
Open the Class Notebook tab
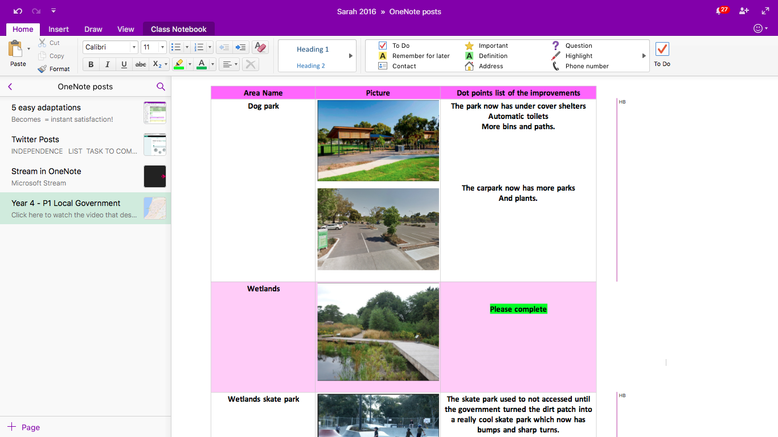[179, 29]
